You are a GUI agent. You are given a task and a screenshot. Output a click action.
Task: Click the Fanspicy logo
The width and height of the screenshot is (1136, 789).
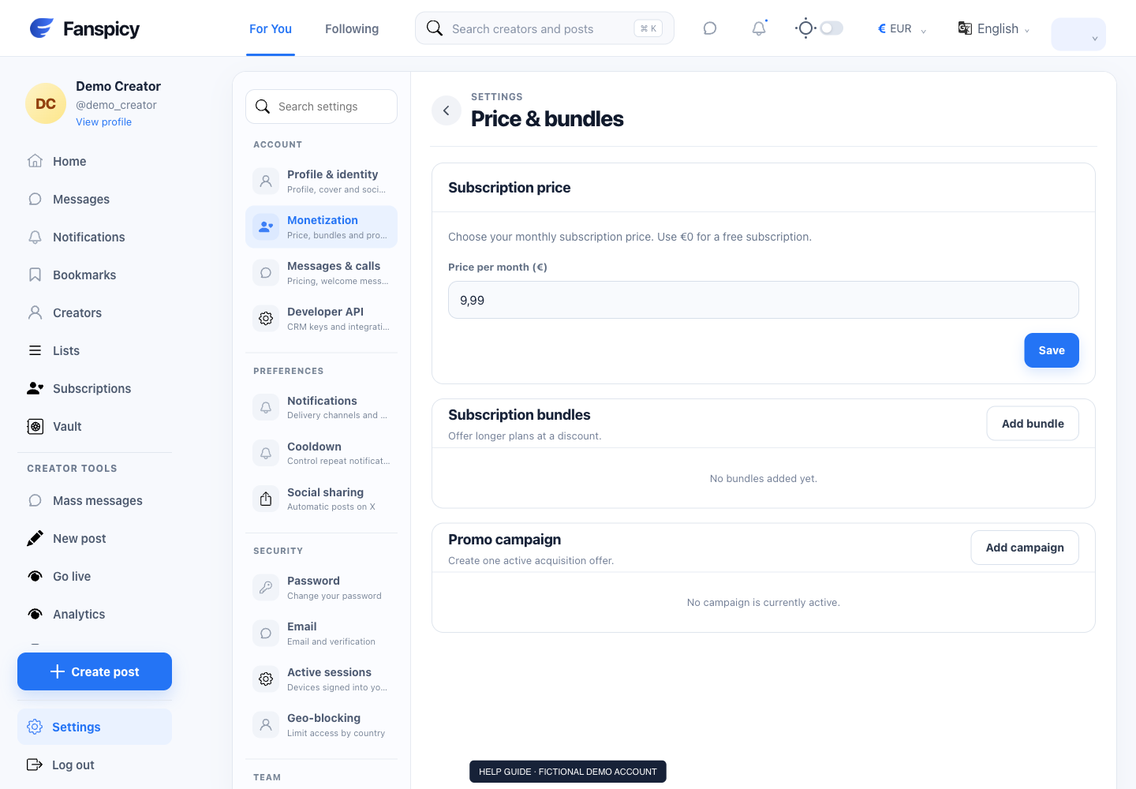84,28
